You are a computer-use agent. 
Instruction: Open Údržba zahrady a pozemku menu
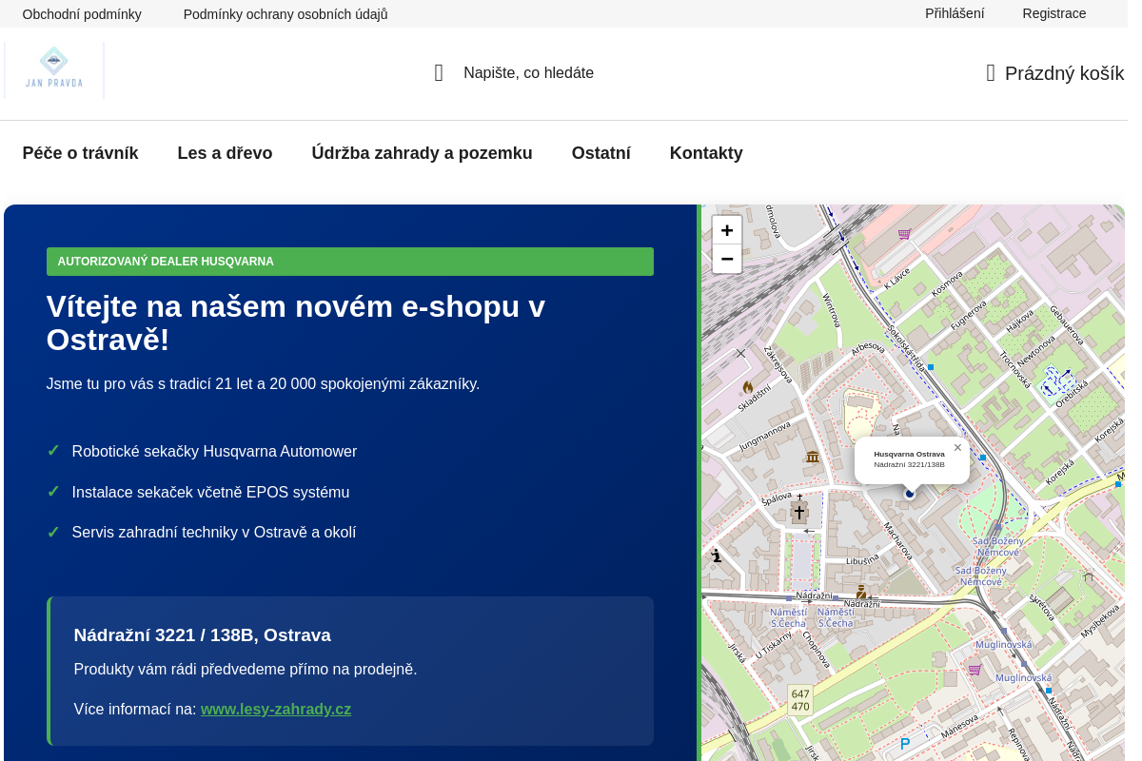(422, 153)
